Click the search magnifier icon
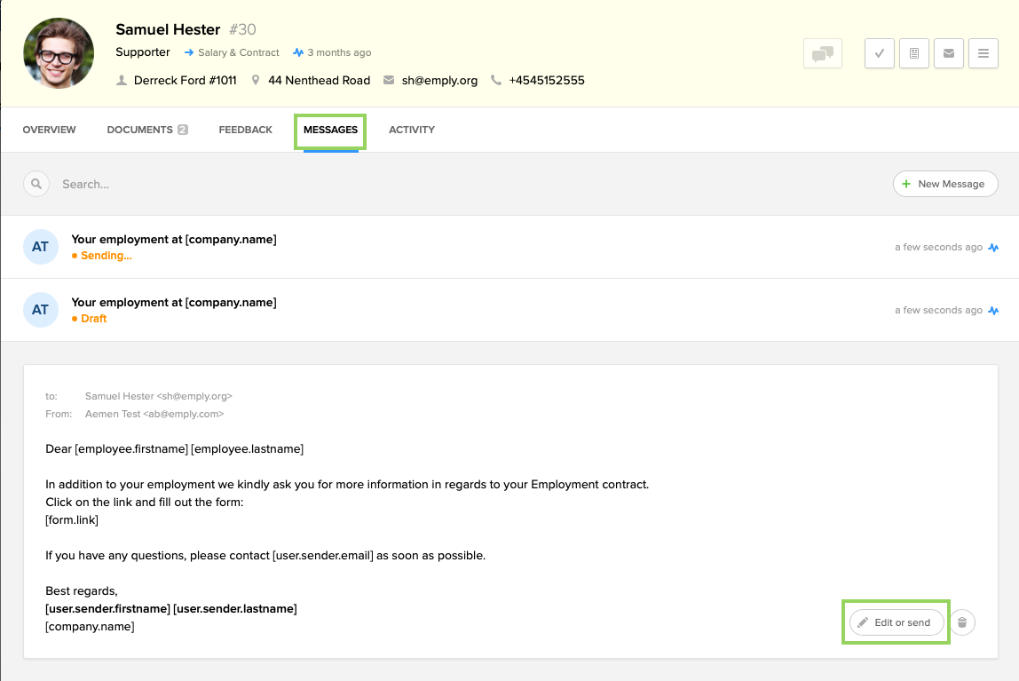Image resolution: width=1019 pixels, height=681 pixels. pyautogui.click(x=36, y=184)
